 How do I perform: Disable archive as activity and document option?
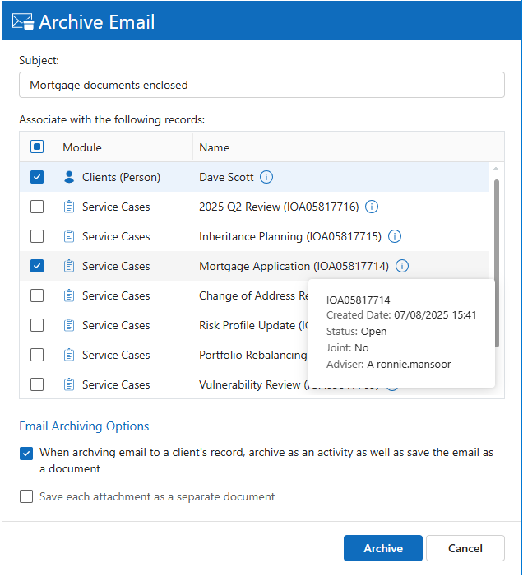pyautogui.click(x=26, y=453)
